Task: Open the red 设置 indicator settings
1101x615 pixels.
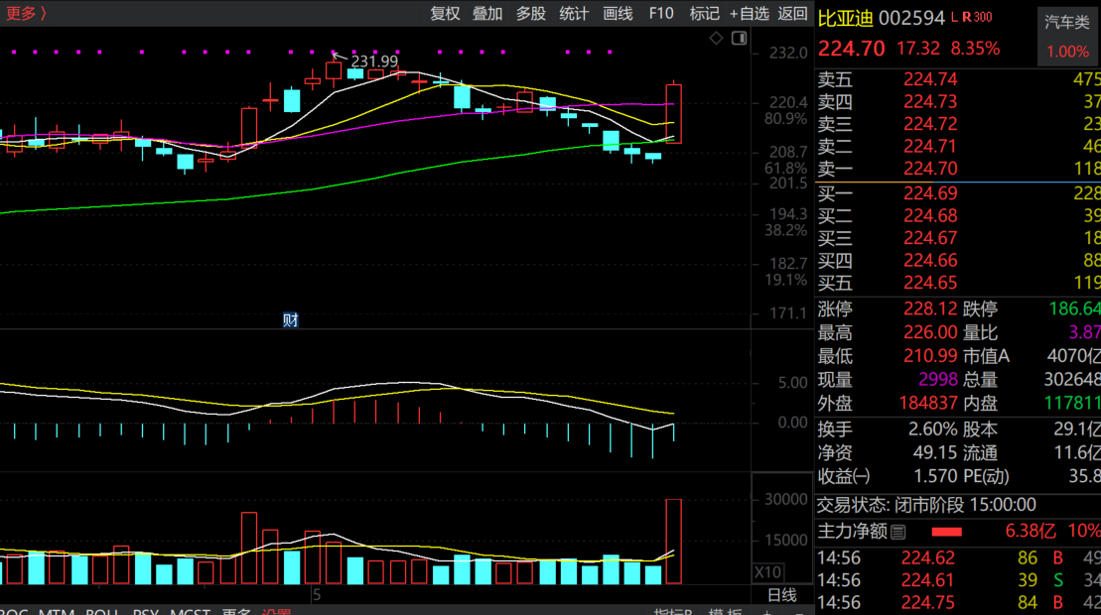Action: (277, 611)
